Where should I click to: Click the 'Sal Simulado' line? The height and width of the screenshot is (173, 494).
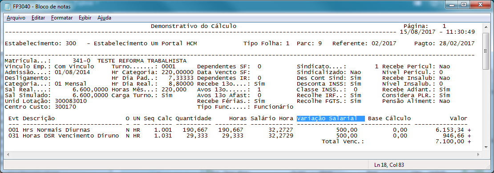[57, 95]
